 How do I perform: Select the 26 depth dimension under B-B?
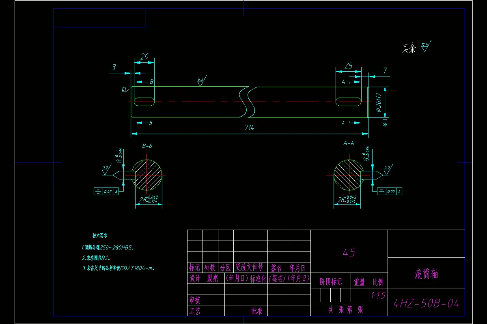(x=149, y=199)
